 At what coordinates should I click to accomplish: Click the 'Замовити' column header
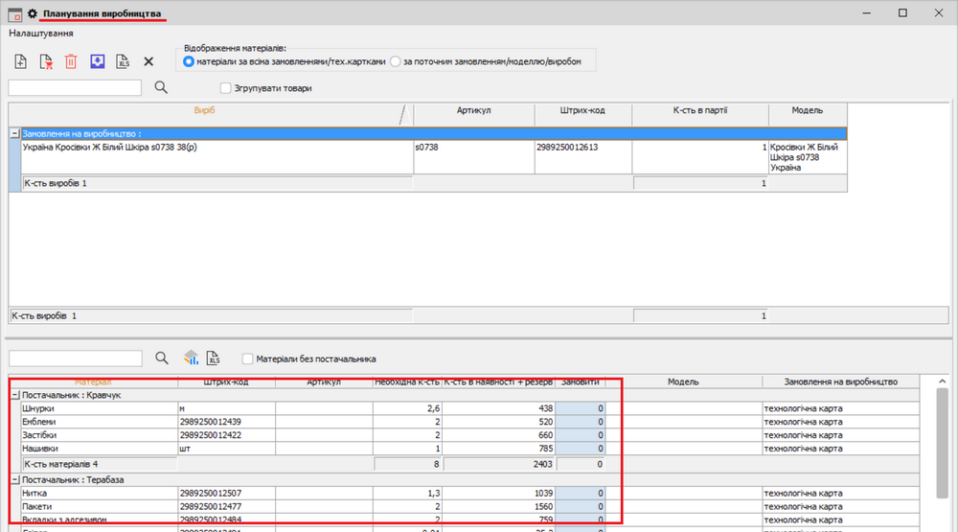580,382
